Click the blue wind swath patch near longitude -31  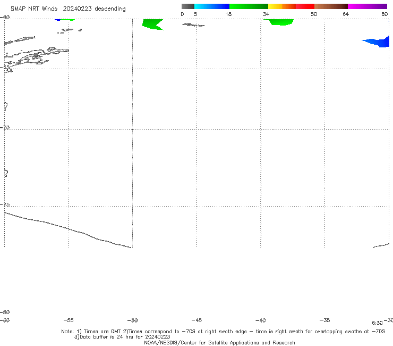coord(380,42)
